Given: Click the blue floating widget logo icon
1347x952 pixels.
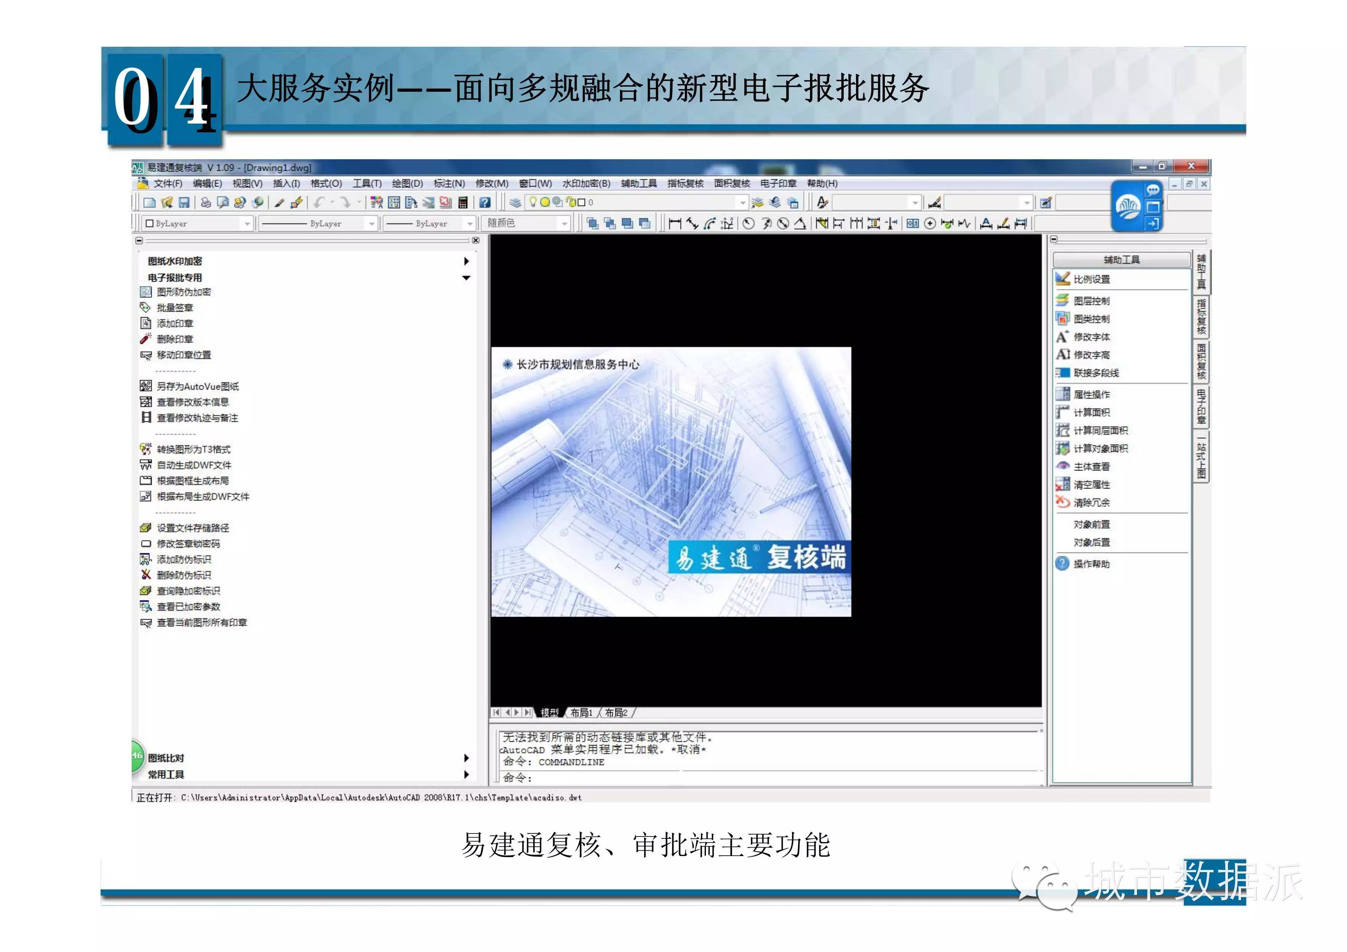Looking at the screenshot, I should tap(1128, 207).
